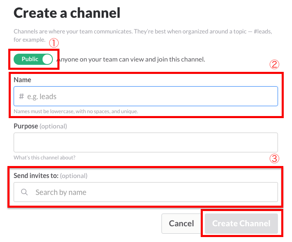Image resolution: width=292 pixels, height=242 pixels.
Task: Click the Search by name invite field
Action: coord(153,192)
